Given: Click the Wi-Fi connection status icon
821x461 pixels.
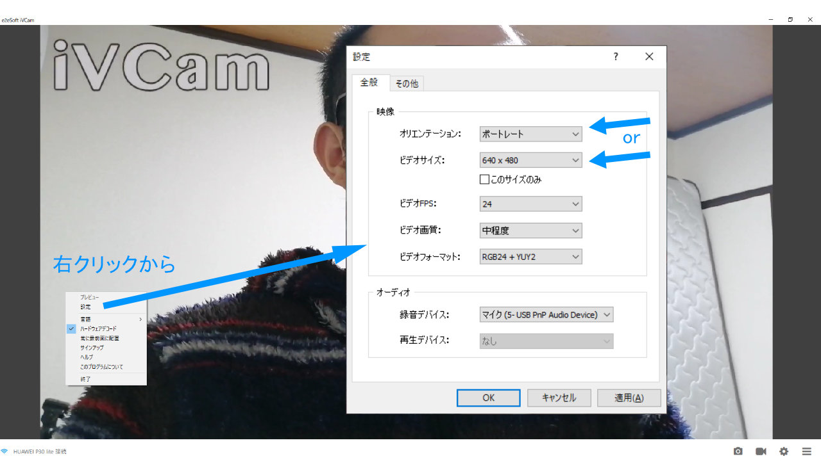Looking at the screenshot, I should pos(4,451).
